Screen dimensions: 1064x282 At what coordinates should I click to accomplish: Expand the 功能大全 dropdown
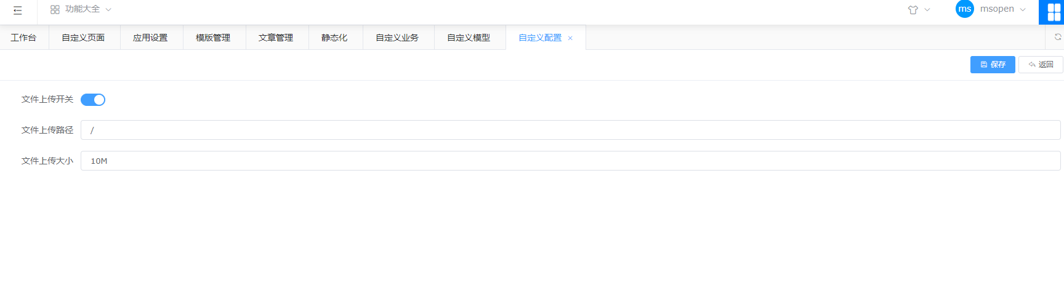pyautogui.click(x=81, y=9)
